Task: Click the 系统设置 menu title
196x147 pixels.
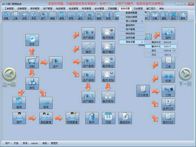Action: [x=125, y=9]
